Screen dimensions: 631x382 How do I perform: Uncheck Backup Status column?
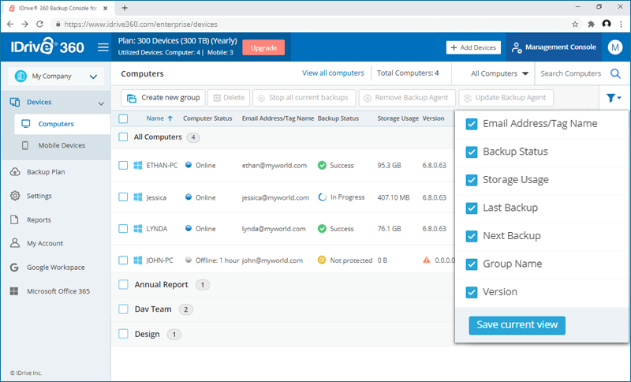471,152
